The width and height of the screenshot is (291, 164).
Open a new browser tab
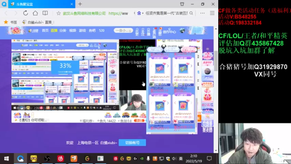80,4
